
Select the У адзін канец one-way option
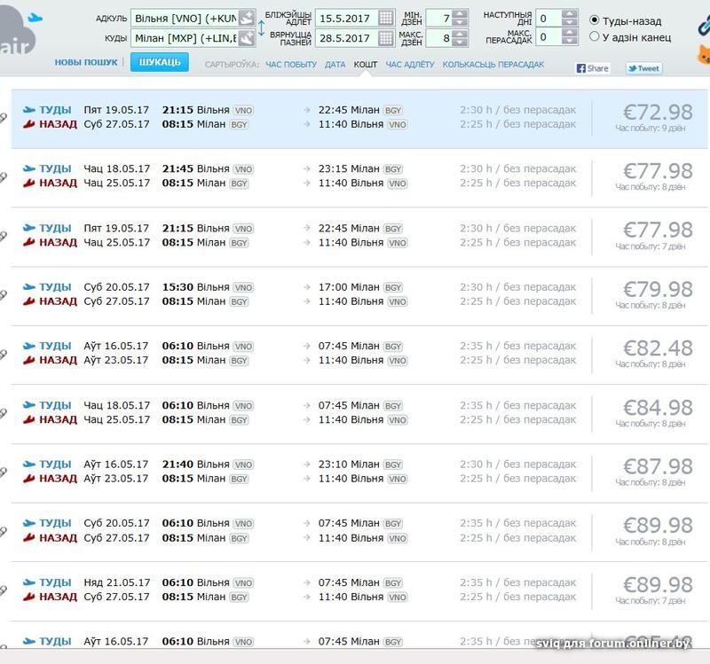(595, 36)
